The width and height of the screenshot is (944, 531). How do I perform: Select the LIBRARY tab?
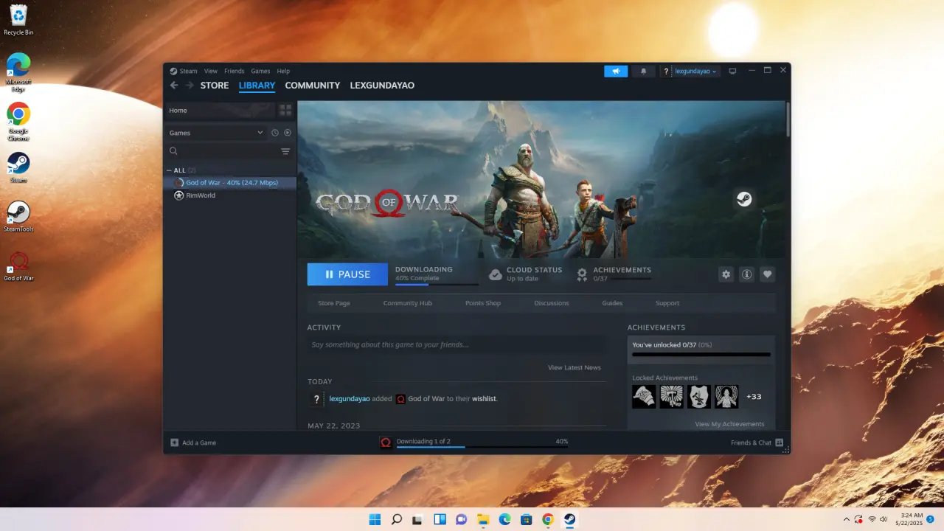257,86
